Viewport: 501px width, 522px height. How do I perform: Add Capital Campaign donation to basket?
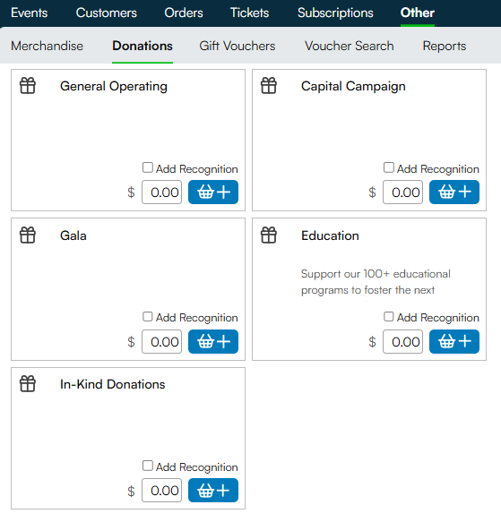(454, 193)
